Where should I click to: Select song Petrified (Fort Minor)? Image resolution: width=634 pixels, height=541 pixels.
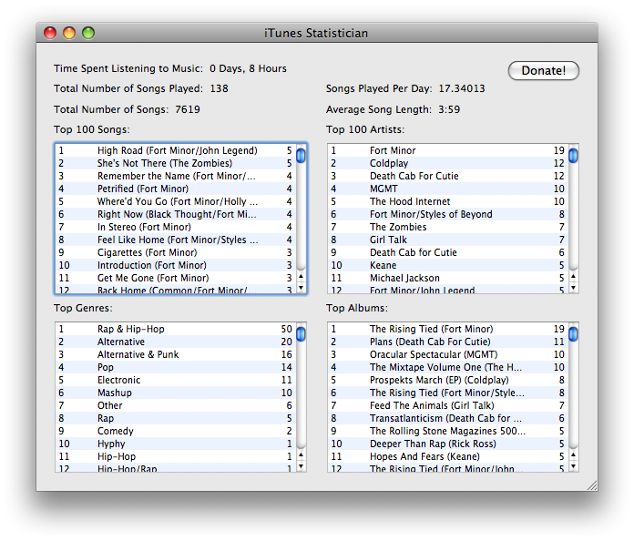(176, 189)
